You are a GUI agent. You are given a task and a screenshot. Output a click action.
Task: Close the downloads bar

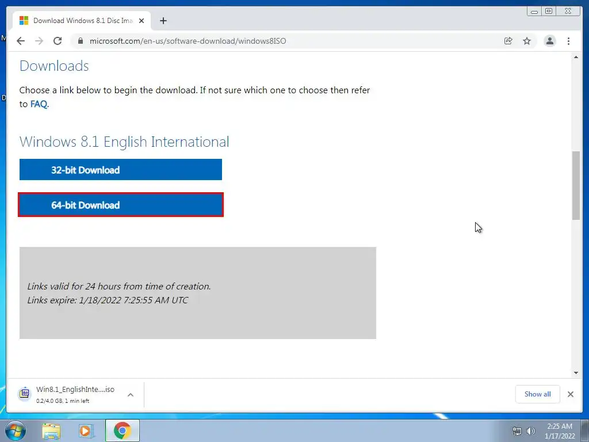pos(570,394)
